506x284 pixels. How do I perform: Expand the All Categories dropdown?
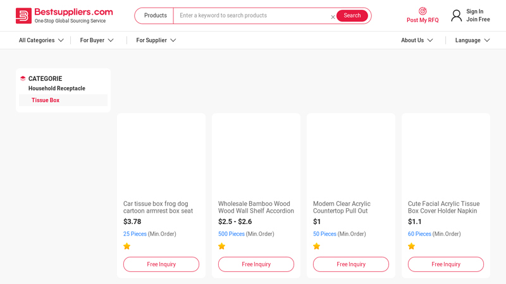point(41,40)
